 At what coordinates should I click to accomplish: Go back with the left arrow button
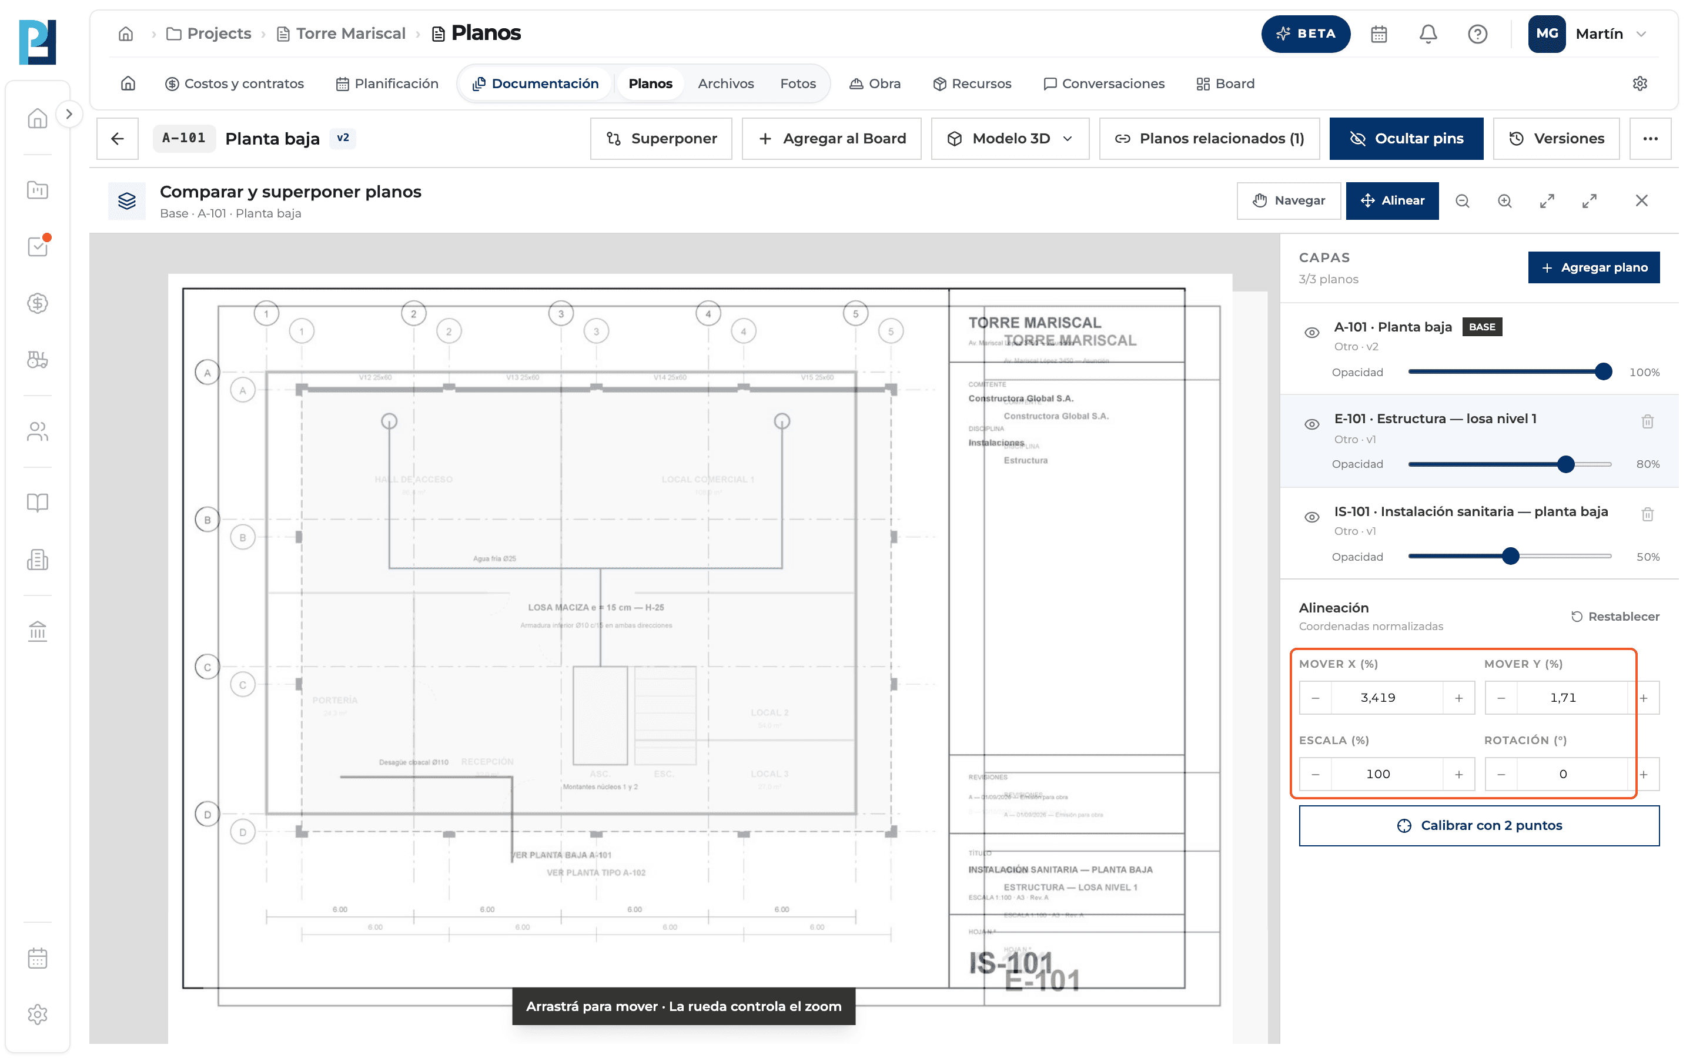tap(118, 139)
